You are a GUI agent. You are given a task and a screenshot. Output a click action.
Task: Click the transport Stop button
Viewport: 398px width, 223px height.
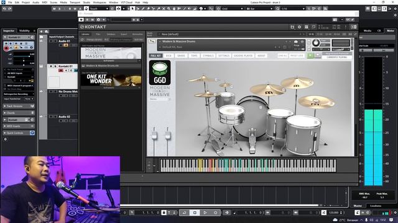click(x=195, y=212)
